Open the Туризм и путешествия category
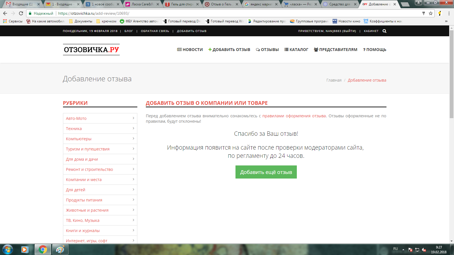 [x=88, y=149]
